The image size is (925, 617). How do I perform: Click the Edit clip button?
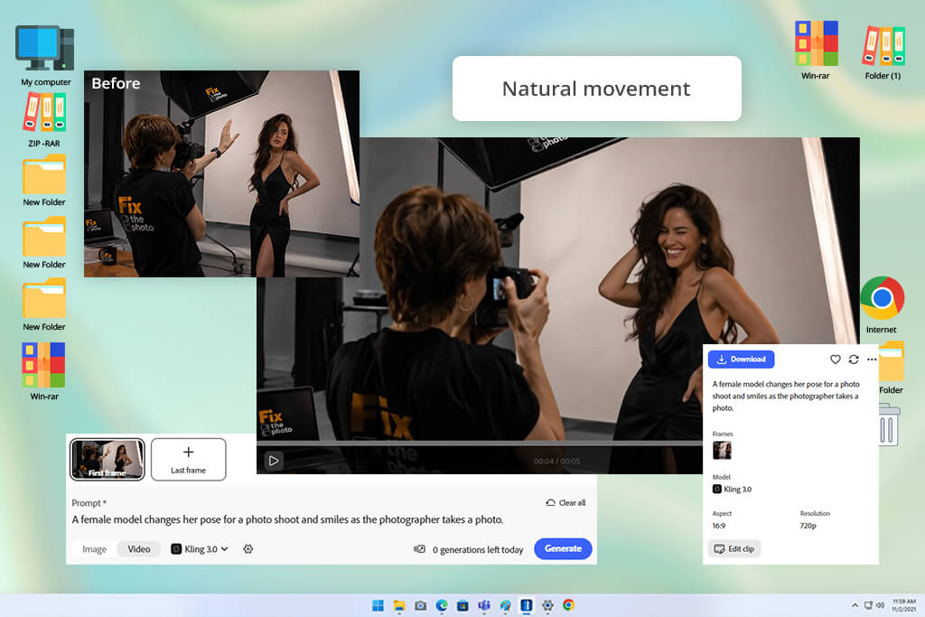pyautogui.click(x=734, y=548)
